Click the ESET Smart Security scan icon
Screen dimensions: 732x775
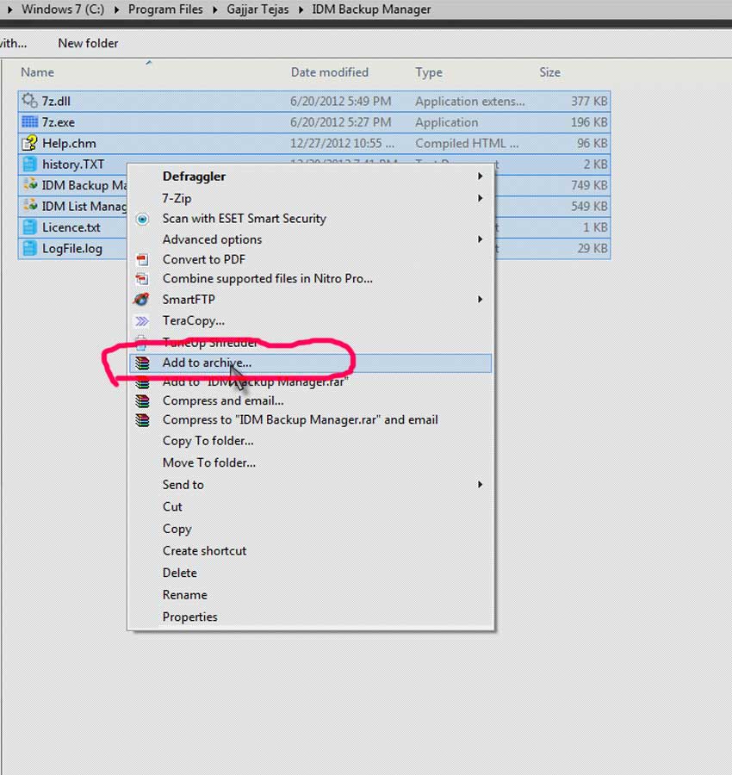coord(142,219)
